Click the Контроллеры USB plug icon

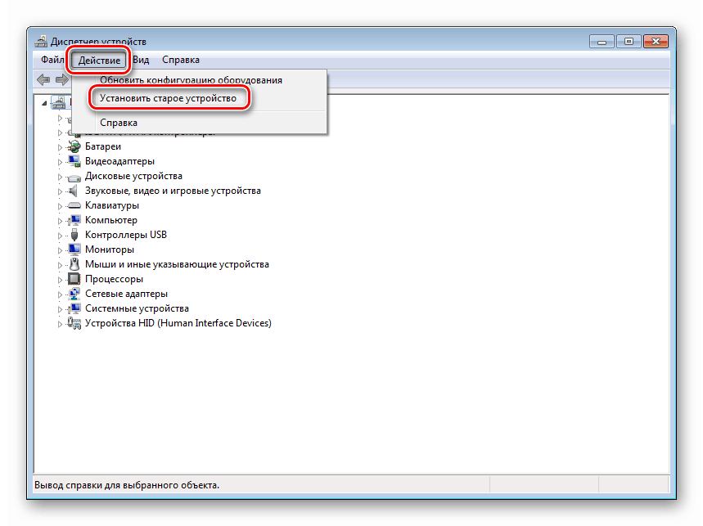point(74,235)
